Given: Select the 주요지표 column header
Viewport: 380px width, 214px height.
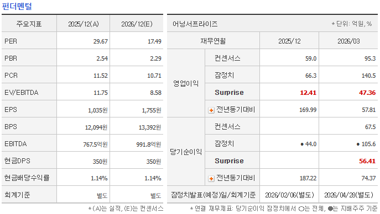Looking at the screenshot, I should pyautogui.click(x=29, y=24).
